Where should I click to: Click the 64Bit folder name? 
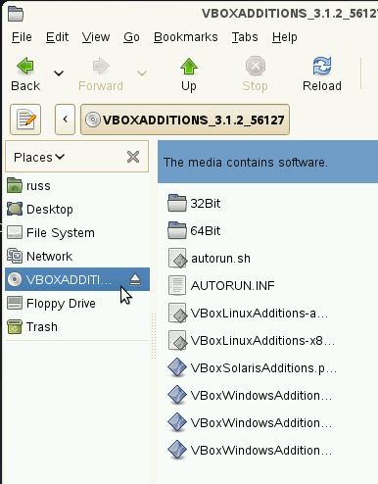[206, 231]
